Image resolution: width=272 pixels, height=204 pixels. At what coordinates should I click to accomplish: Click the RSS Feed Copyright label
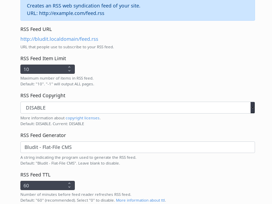43,96
